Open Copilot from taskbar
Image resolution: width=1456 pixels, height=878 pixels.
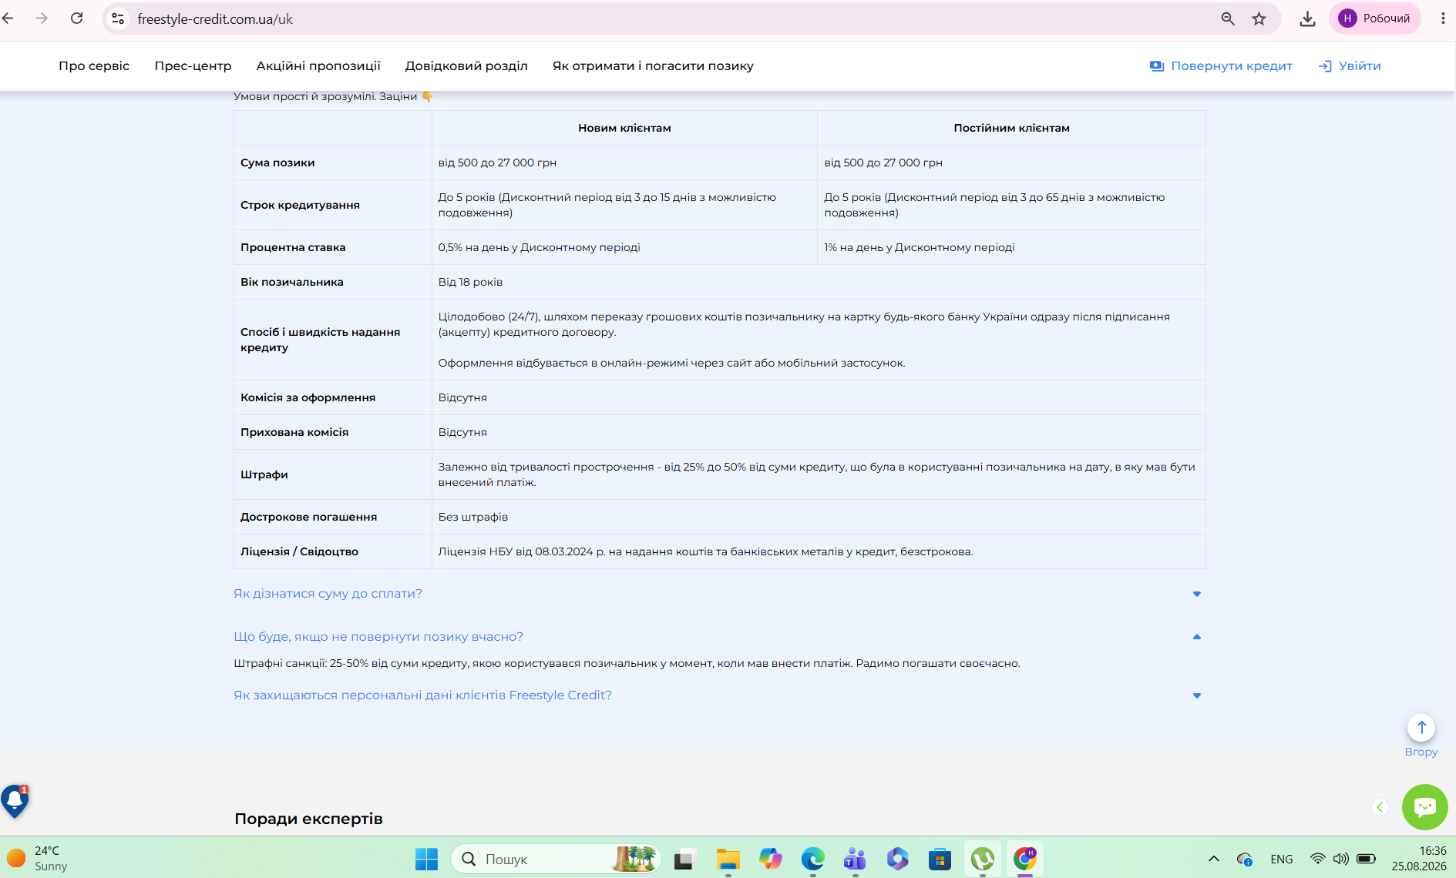point(770,859)
